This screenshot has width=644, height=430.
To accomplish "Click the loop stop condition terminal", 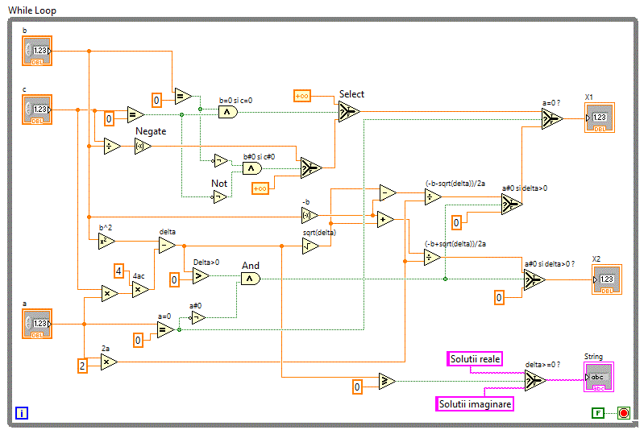I will [623, 413].
